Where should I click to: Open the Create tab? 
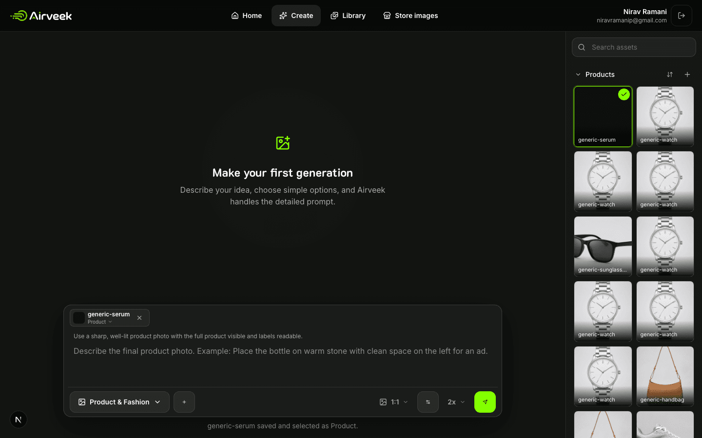point(296,16)
